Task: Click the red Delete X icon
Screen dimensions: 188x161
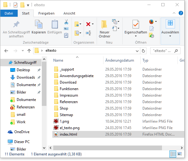Action: 88,24
